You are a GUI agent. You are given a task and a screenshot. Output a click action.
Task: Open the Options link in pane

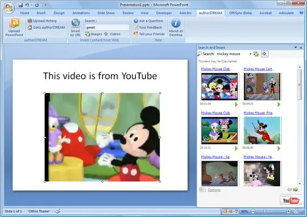pos(214,190)
